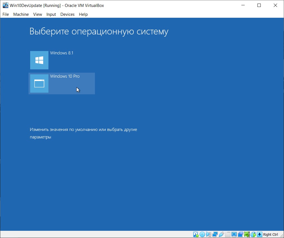The width and height of the screenshot is (284, 238).
Task: Open the File menu
Action: click(6, 14)
